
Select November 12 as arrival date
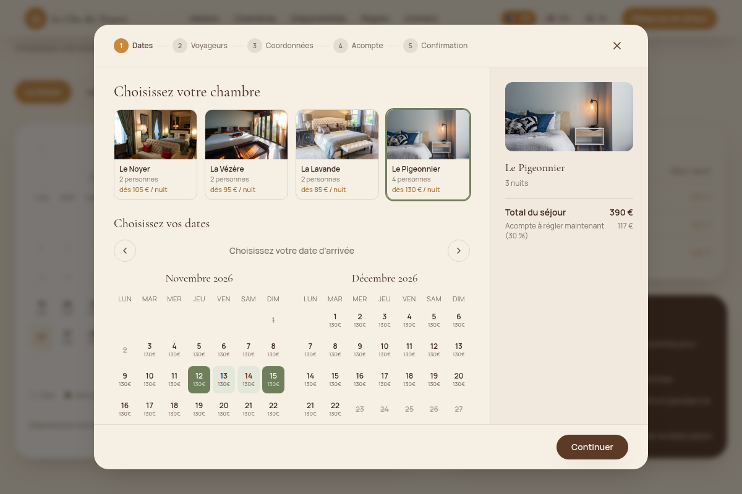click(199, 379)
